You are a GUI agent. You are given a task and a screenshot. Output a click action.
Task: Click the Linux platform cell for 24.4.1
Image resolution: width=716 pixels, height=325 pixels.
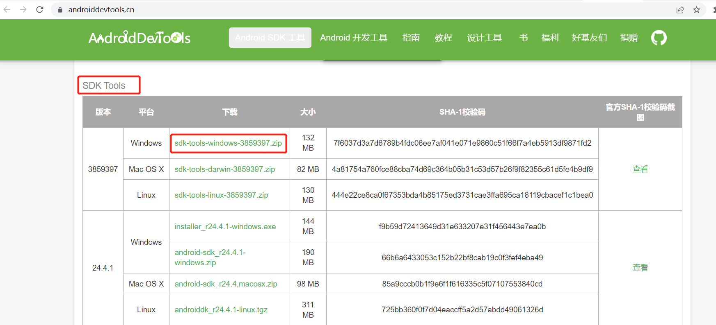(146, 310)
